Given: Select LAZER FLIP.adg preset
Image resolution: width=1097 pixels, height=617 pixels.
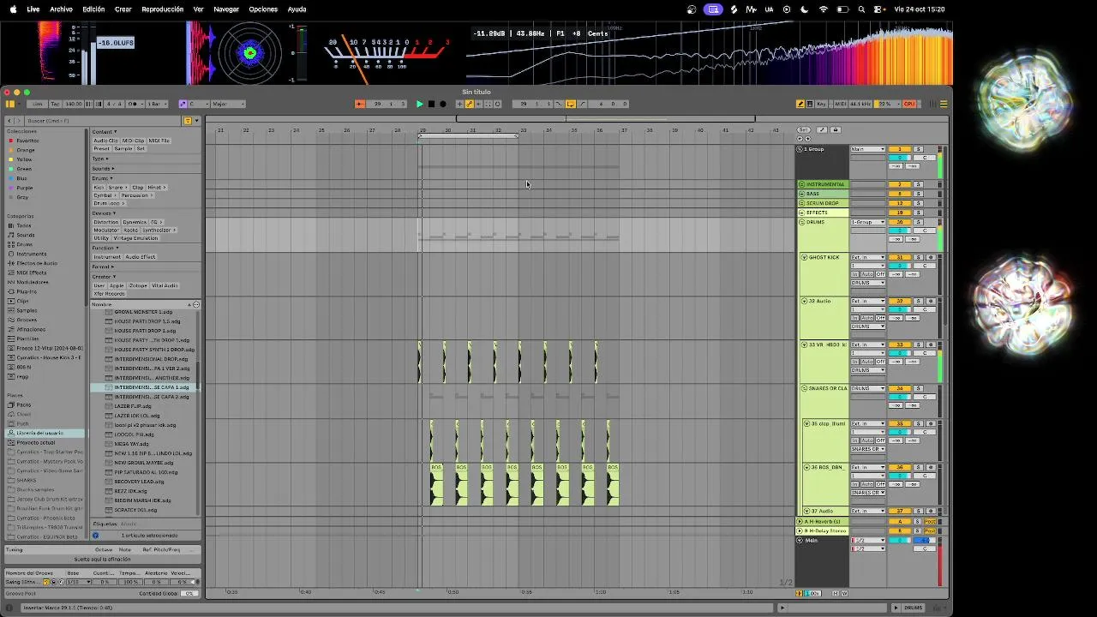Looking at the screenshot, I should [133, 406].
